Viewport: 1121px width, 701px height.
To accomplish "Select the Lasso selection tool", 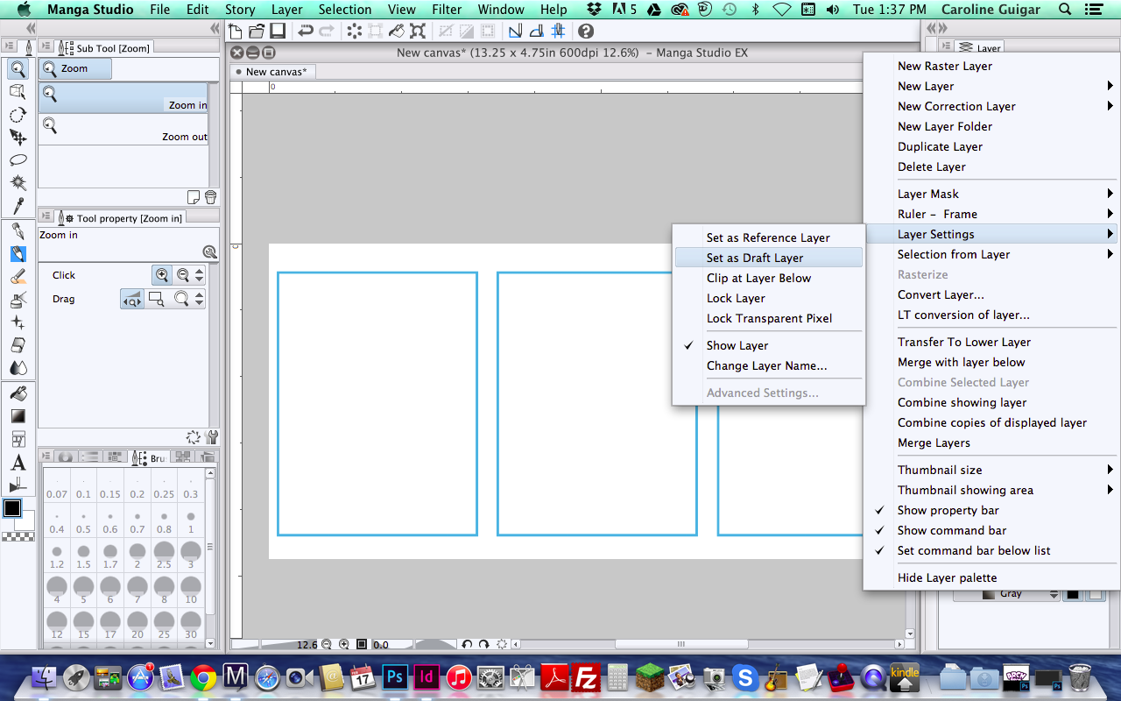I will point(18,160).
